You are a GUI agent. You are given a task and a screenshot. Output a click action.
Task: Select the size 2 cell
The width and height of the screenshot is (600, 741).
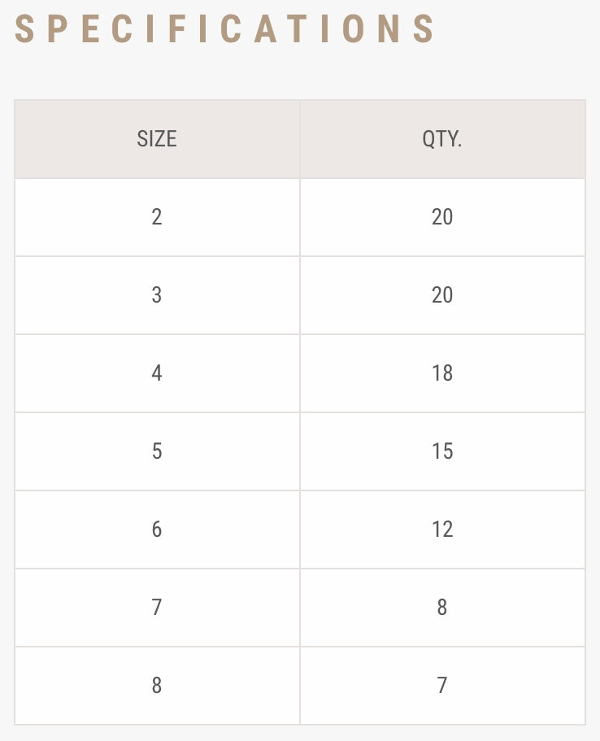pos(157,217)
